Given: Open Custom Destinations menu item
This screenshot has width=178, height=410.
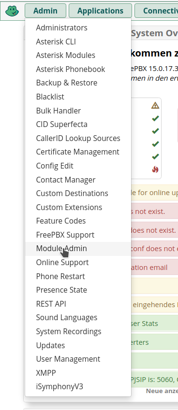Looking at the screenshot, I should pos(78,194).
